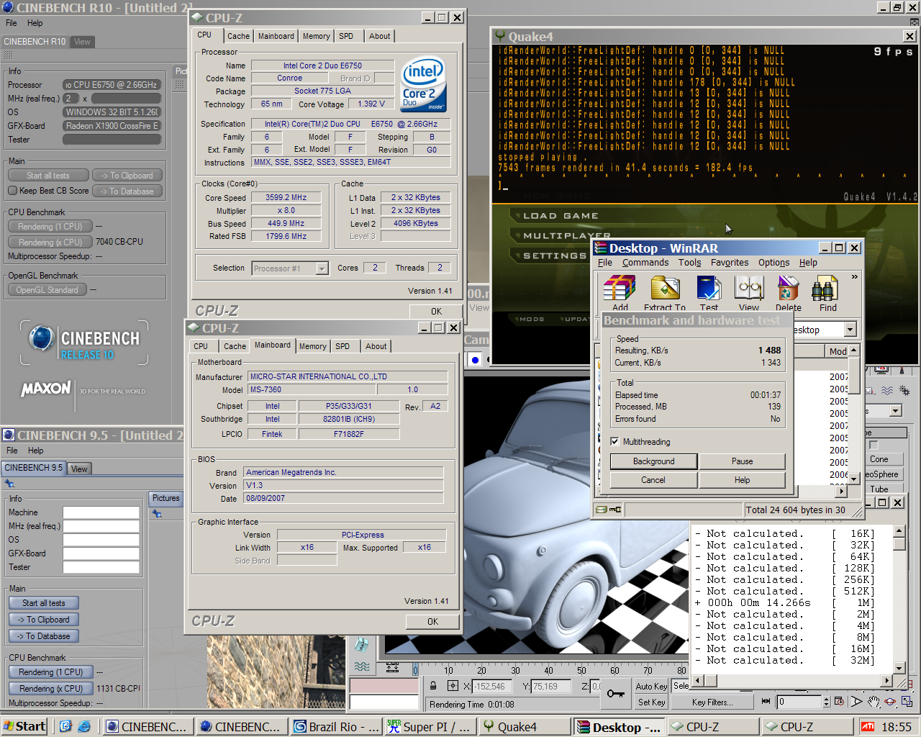The image size is (921, 737).
Task: Click WinRAR View file icon
Action: click(749, 289)
